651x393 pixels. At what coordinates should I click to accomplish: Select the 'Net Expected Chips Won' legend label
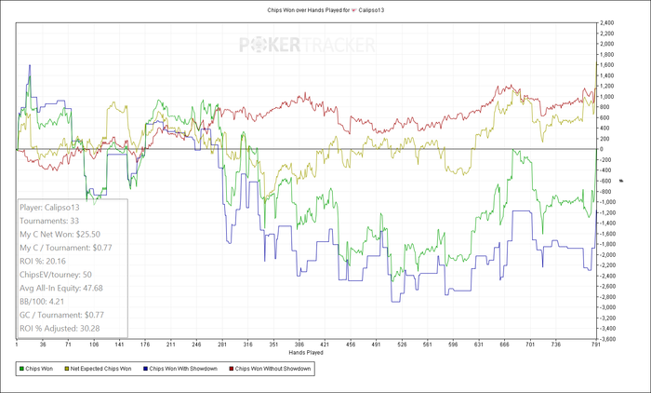click(x=100, y=369)
